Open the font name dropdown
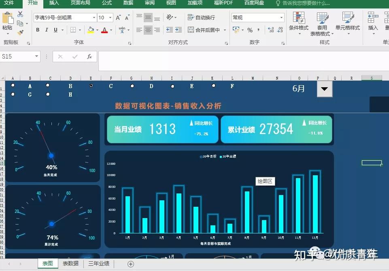Viewport: 389px width, 271px height. pyautogui.click(x=94, y=18)
